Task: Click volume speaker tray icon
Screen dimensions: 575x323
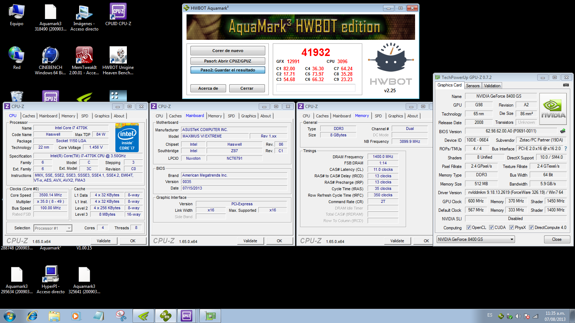Action: [518, 316]
